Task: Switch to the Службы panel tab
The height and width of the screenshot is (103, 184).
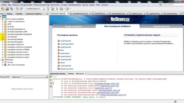Action: tap(19, 14)
